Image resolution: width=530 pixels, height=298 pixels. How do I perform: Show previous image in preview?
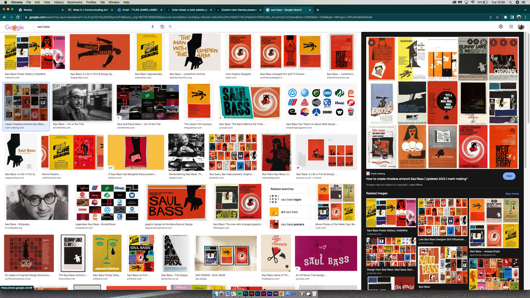coord(503,42)
